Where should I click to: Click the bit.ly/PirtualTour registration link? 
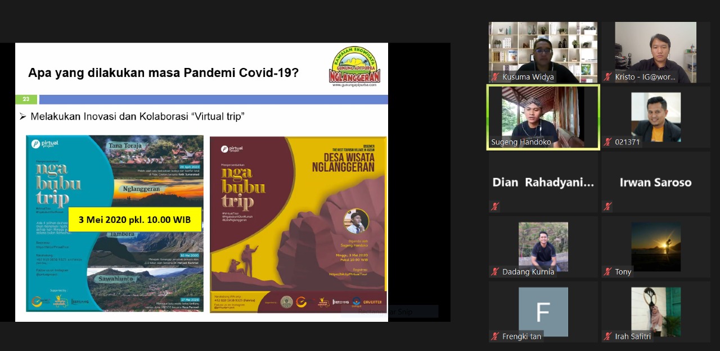pyautogui.click(x=348, y=275)
